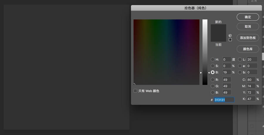The image size is (264, 135).
Task: Select the R red radio button
Action: click(213, 80)
